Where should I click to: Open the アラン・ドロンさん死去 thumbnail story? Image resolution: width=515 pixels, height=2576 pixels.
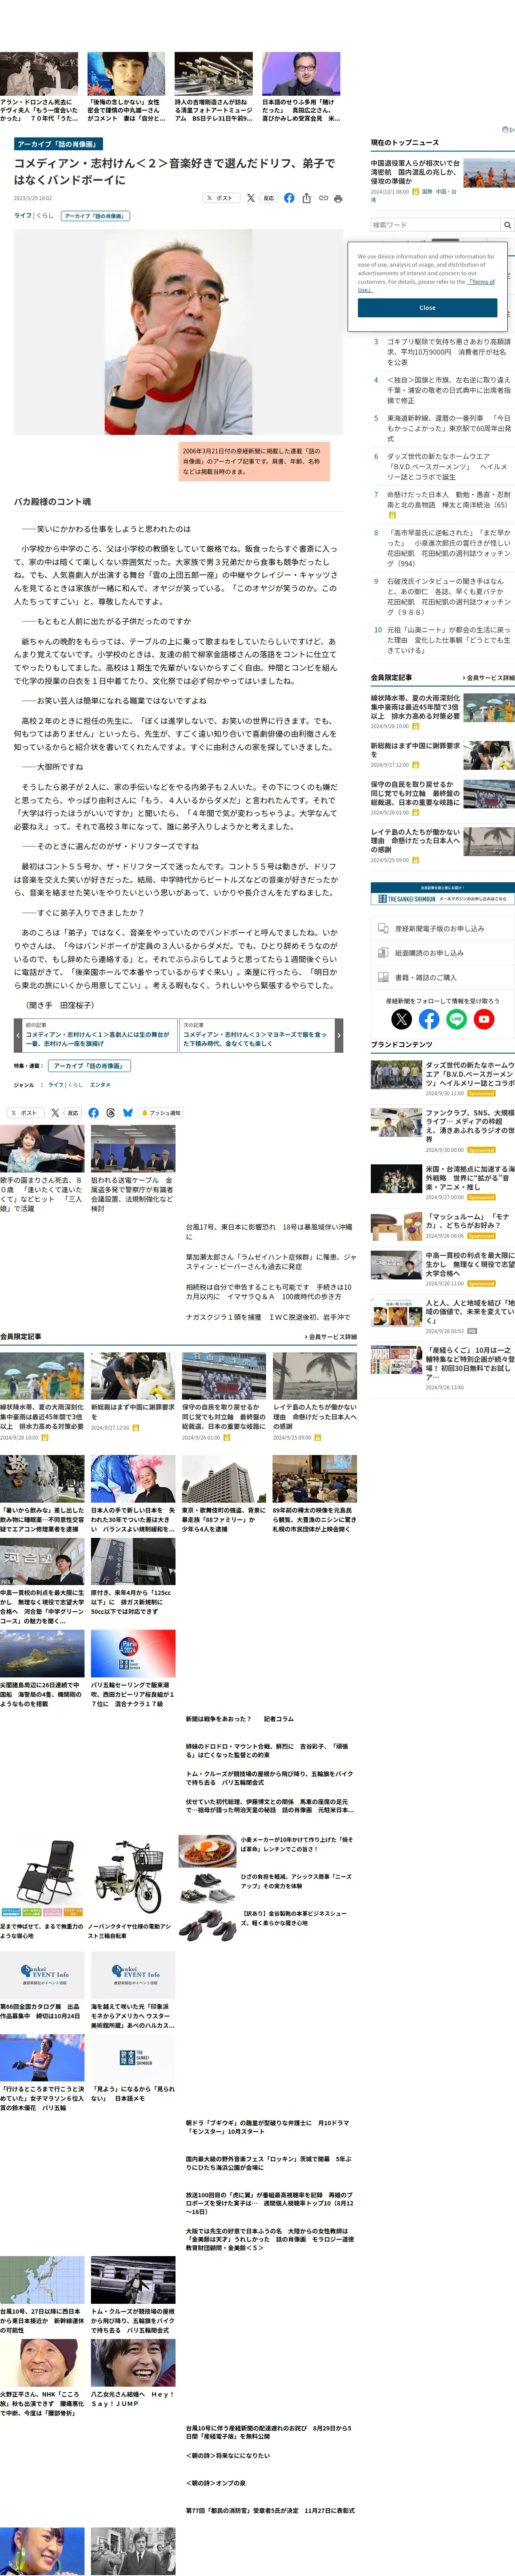click(x=39, y=88)
